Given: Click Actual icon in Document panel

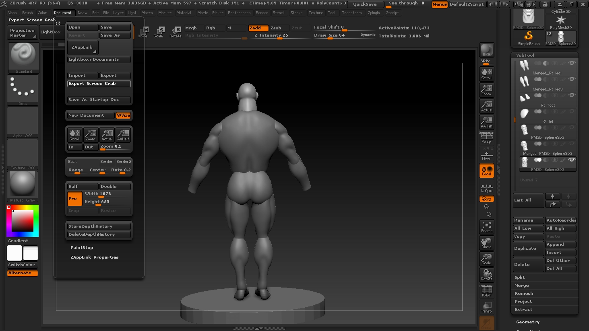Looking at the screenshot, I should (107, 135).
